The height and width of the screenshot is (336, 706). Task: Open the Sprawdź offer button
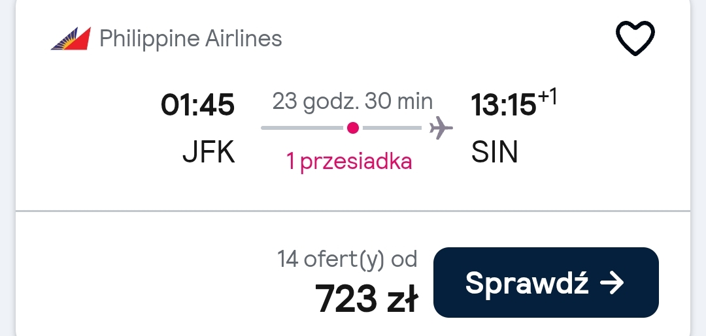pyautogui.click(x=546, y=283)
